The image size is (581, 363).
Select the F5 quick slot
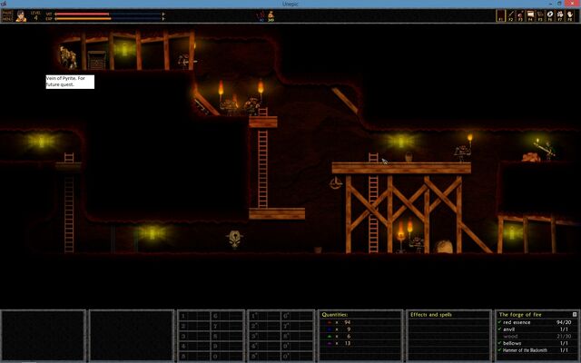point(540,16)
